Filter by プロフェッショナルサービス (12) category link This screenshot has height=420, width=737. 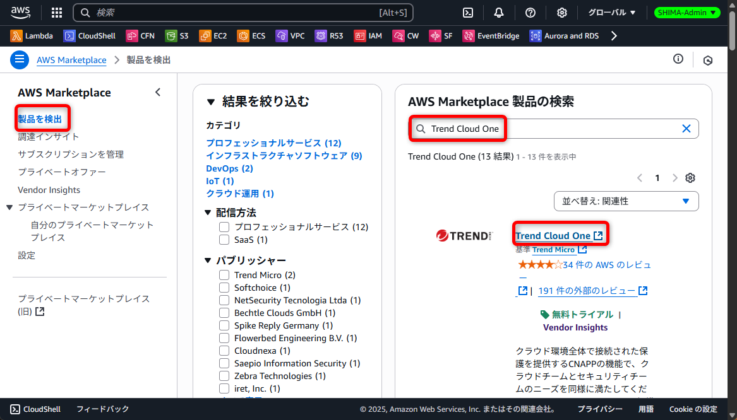(x=273, y=143)
